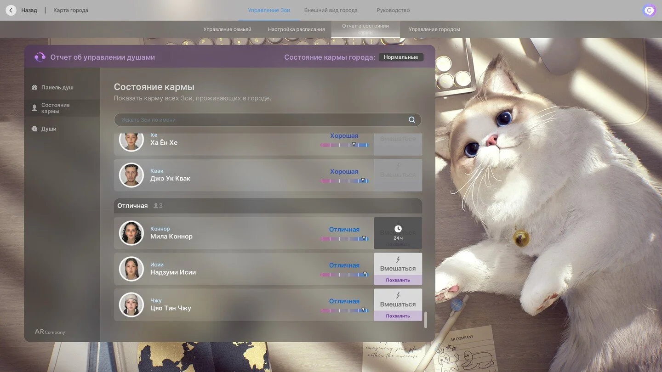This screenshot has width=662, height=372.
Task: Click Вмешаться for Надзуми Исии
Action: point(398,264)
